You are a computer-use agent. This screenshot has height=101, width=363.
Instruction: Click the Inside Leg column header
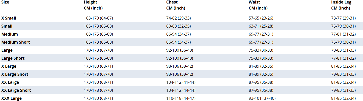point(341,5)
